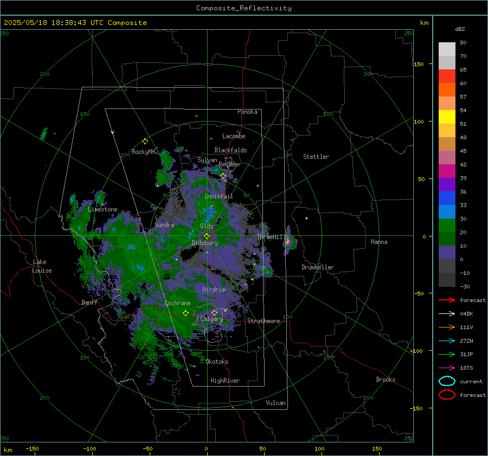The image size is (488, 456).
Task: Select the red swatch in dBZ scale
Action: (447, 76)
